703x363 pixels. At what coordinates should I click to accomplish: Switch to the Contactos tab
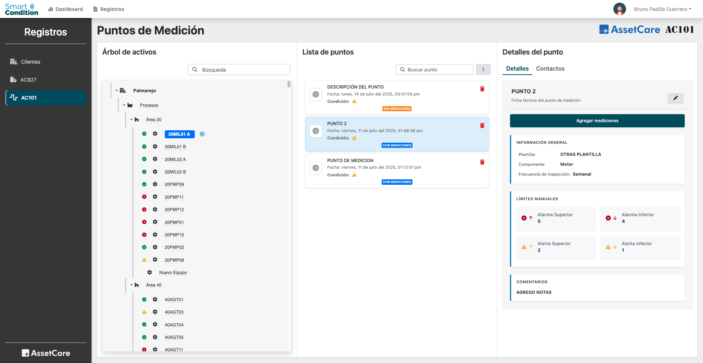[x=550, y=69]
